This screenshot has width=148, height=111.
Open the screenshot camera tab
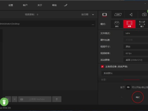144,14
